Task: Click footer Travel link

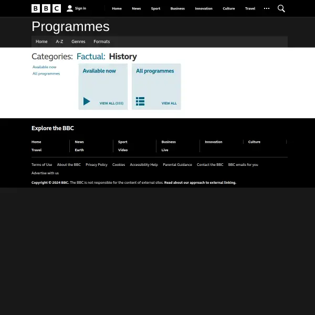Action: pyautogui.click(x=37, y=150)
